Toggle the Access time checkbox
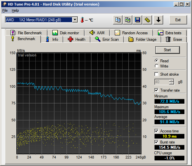The image size is (192, 166). coord(156,131)
